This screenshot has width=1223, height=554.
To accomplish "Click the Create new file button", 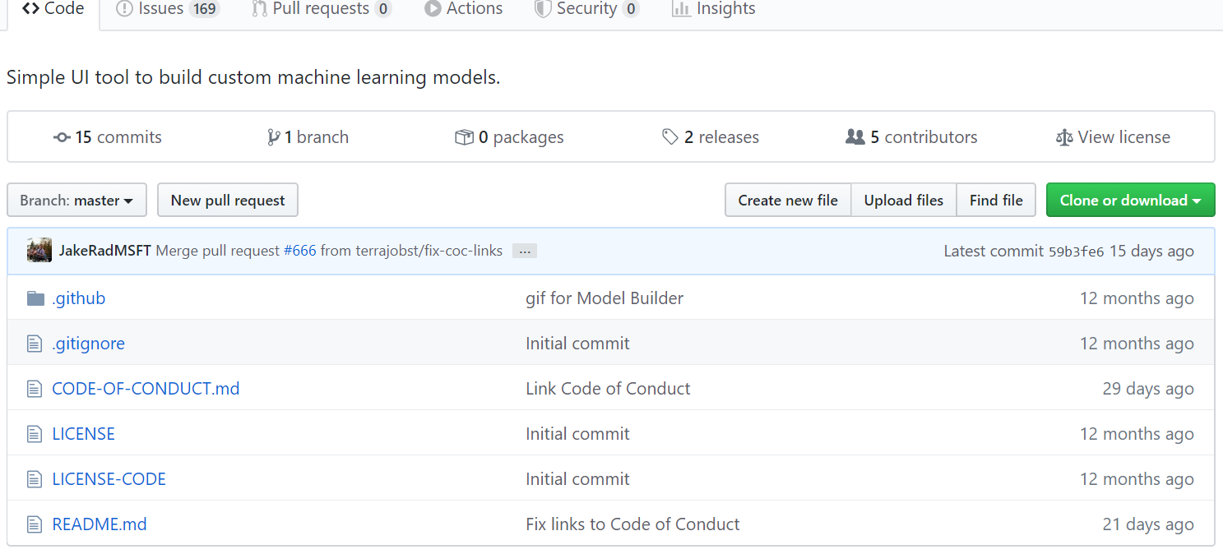I will click(x=787, y=200).
